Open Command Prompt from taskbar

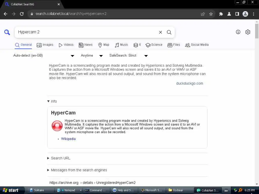point(96,190)
